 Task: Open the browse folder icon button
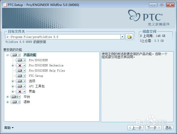pos(129,37)
